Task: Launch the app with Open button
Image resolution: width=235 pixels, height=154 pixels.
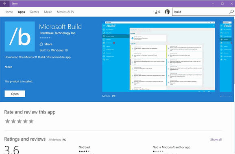Action: [x=15, y=94]
